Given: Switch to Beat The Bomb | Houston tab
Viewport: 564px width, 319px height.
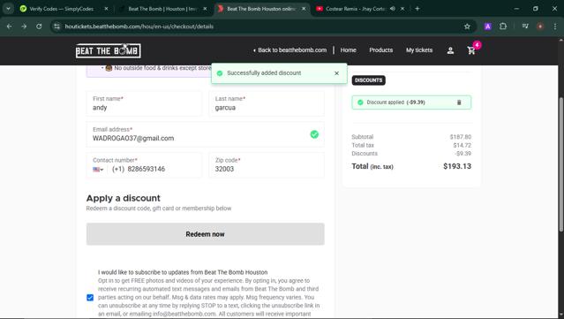Looking at the screenshot, I should [163, 9].
